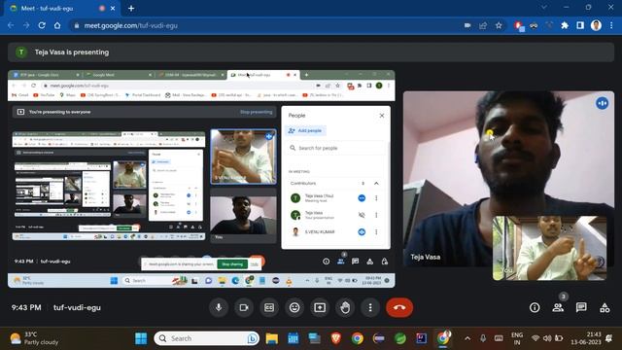The width and height of the screenshot is (622, 350).
Task: Open the chat with everyone icon
Action: [581, 307]
